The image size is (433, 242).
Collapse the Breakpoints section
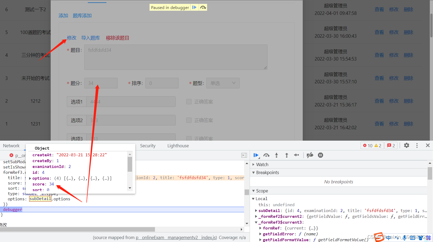point(253,172)
